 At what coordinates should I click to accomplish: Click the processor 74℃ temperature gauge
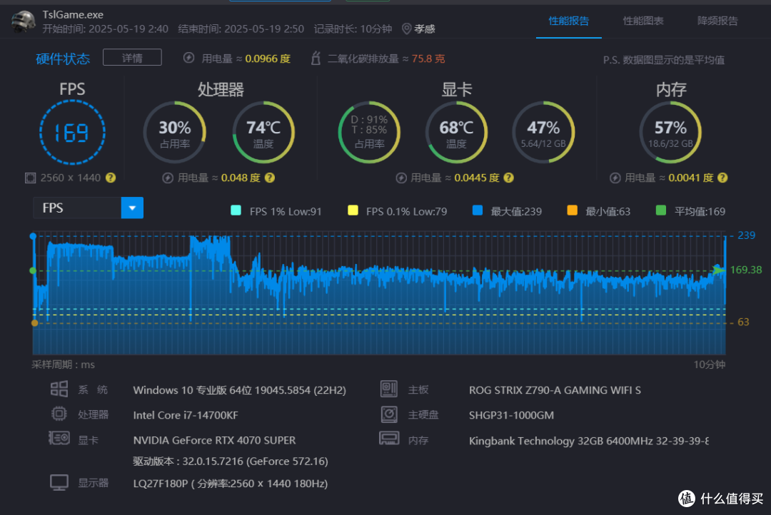coord(263,132)
